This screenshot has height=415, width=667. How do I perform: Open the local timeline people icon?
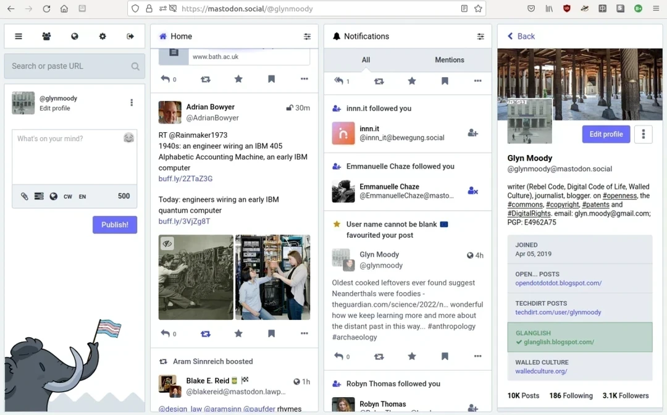coord(46,36)
